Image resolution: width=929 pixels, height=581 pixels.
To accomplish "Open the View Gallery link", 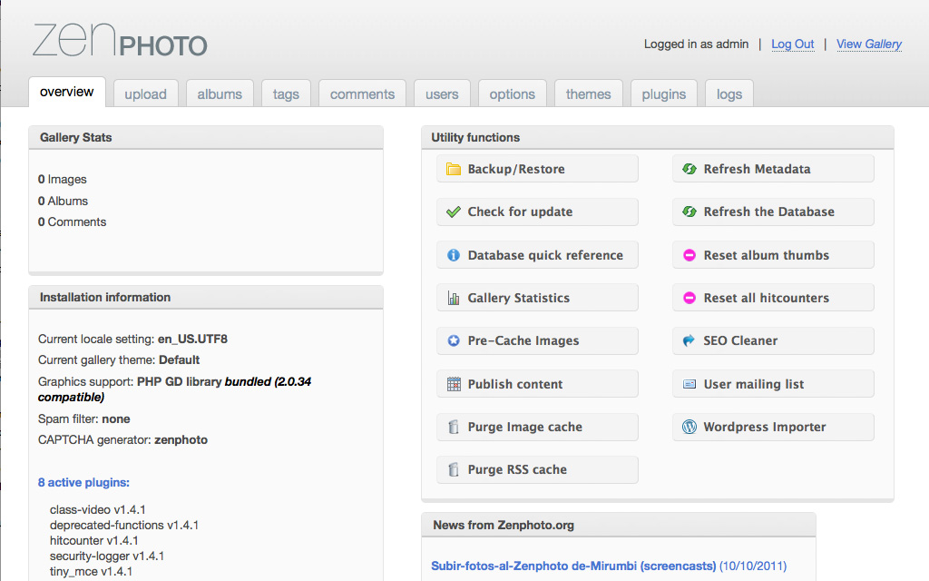I will 868,44.
